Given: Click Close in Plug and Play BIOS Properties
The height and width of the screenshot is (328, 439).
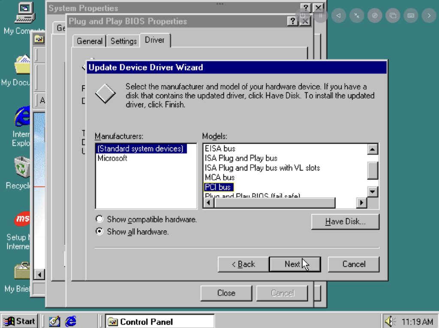Looking at the screenshot, I should (226, 293).
